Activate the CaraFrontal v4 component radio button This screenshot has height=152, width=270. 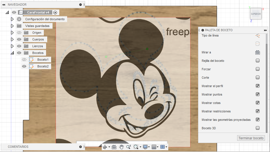[x=55, y=12]
